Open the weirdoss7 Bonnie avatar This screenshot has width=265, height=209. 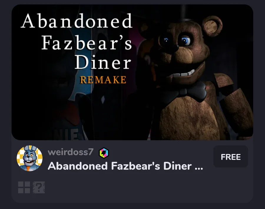point(29,158)
